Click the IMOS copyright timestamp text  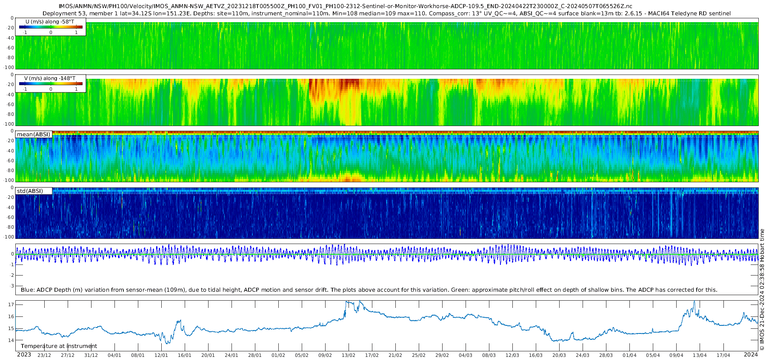coord(762,294)
